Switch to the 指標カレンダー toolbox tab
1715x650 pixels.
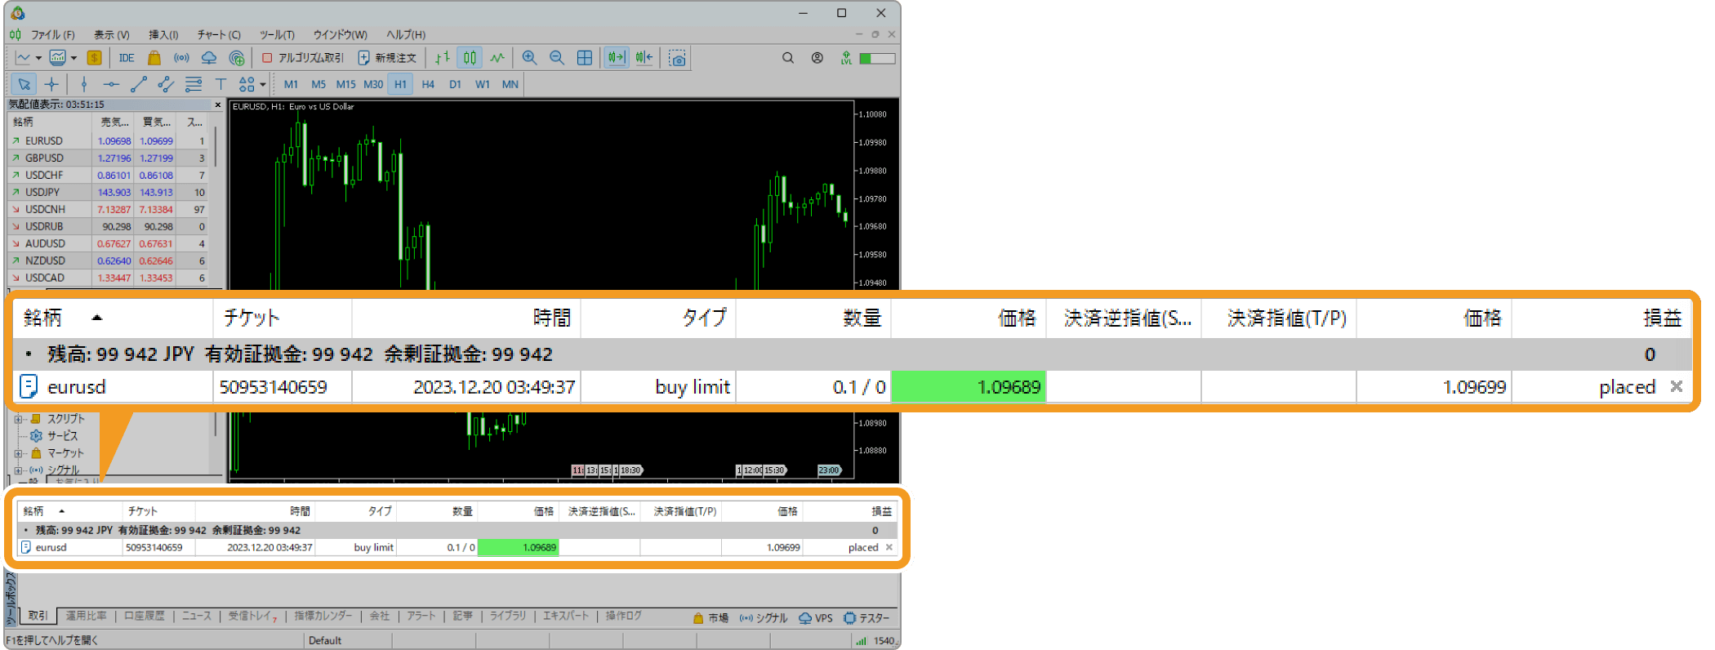pyautogui.click(x=323, y=616)
